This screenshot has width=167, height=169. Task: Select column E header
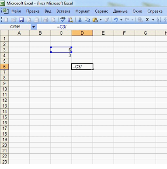coord(103,33)
